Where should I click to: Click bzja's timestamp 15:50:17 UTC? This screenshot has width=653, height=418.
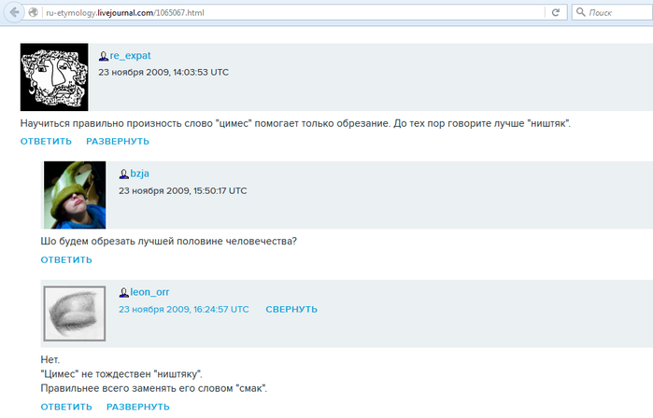pyautogui.click(x=183, y=191)
